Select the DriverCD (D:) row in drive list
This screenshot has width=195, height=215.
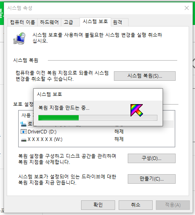click(97, 132)
